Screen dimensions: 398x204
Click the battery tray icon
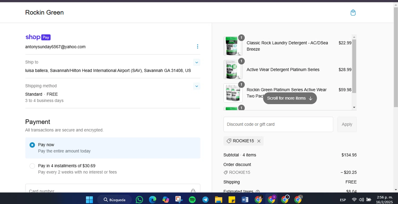click(x=369, y=200)
